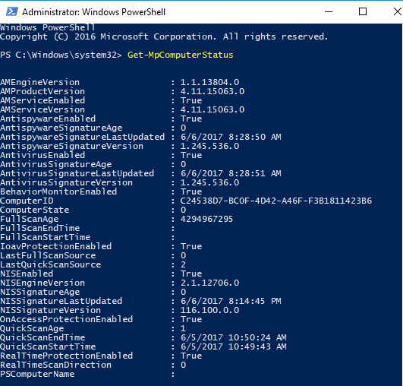Click the Get-MpComputerStatus command text
The width and height of the screenshot is (403, 386).
click(x=180, y=55)
